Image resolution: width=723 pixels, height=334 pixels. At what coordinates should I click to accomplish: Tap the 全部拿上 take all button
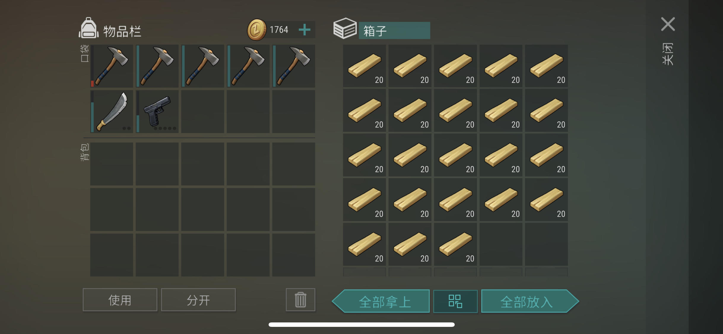(381, 301)
